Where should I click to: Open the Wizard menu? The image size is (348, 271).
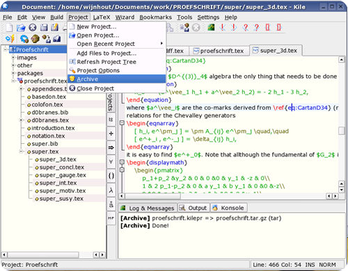(125, 17)
